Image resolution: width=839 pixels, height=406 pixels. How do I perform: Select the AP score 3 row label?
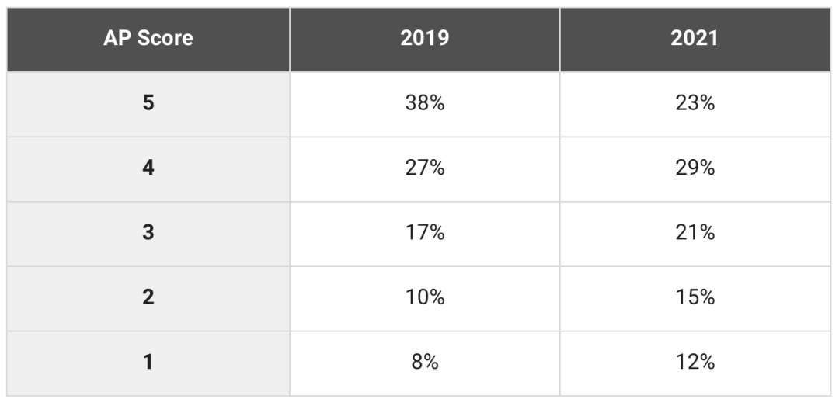coord(148,233)
